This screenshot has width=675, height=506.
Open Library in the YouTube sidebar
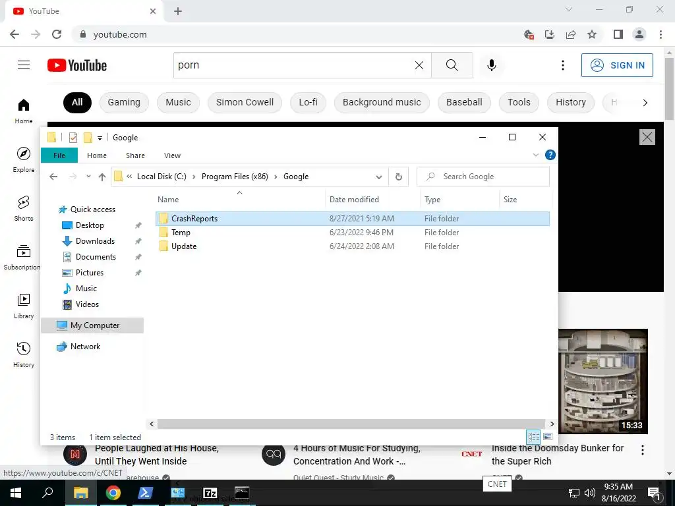tap(24, 306)
